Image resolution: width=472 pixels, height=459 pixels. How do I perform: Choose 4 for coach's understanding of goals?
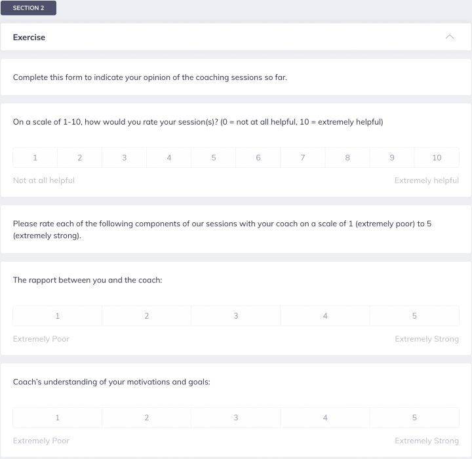tap(325, 418)
